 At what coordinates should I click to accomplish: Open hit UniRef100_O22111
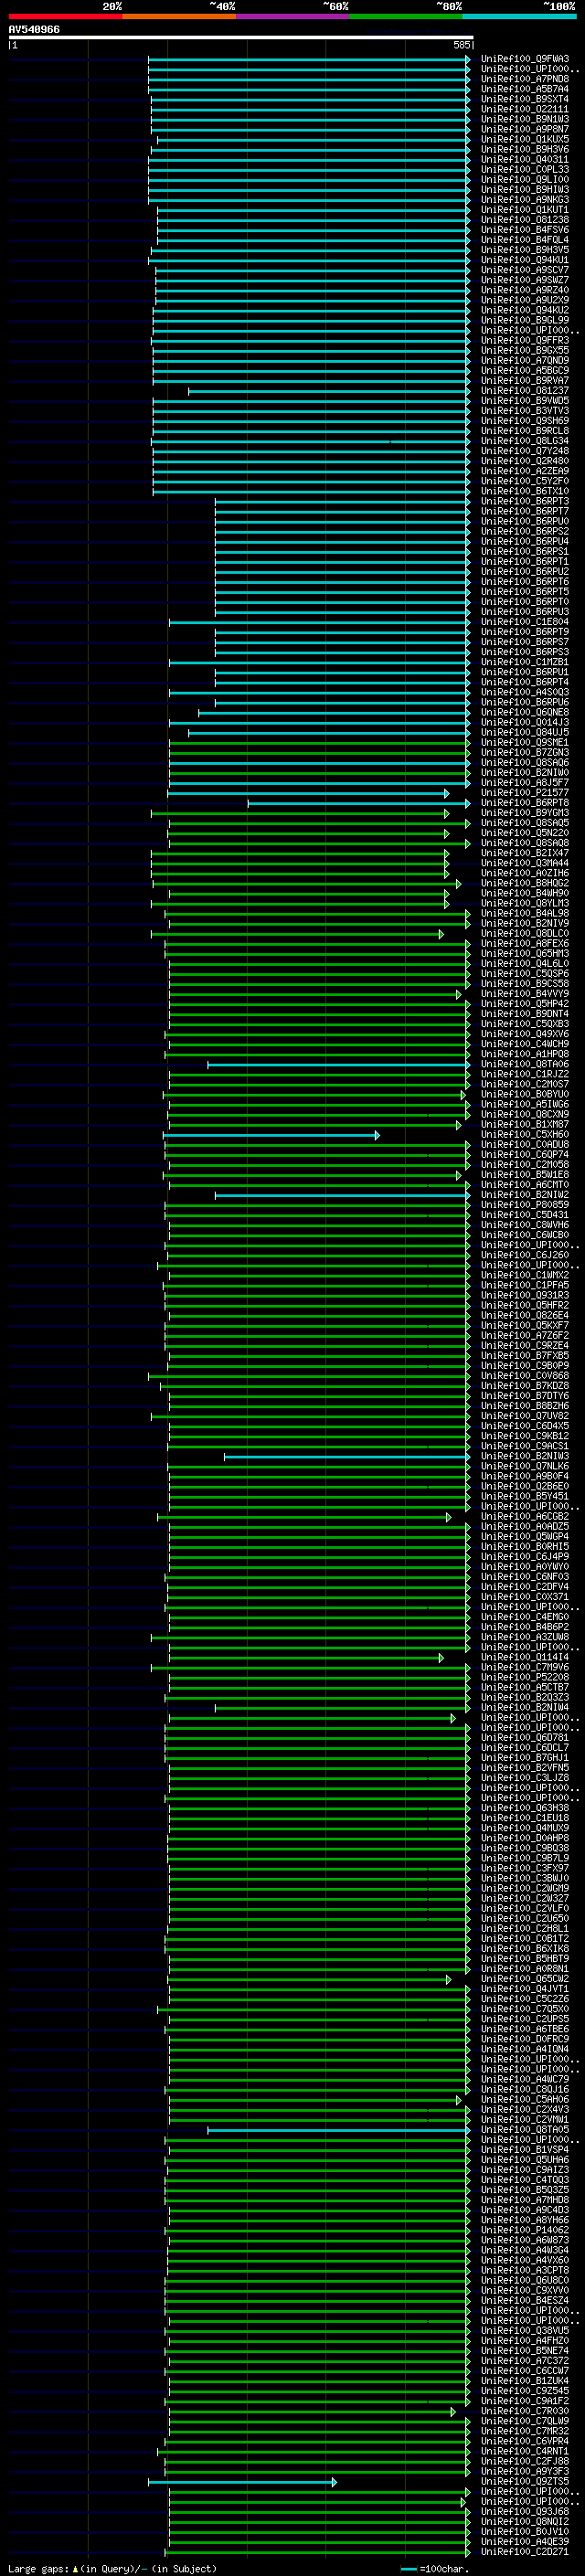525,109
